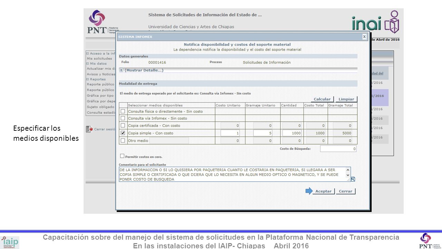Click the Aceptar button
Viewport: 442px width, 249px height.
click(324, 191)
